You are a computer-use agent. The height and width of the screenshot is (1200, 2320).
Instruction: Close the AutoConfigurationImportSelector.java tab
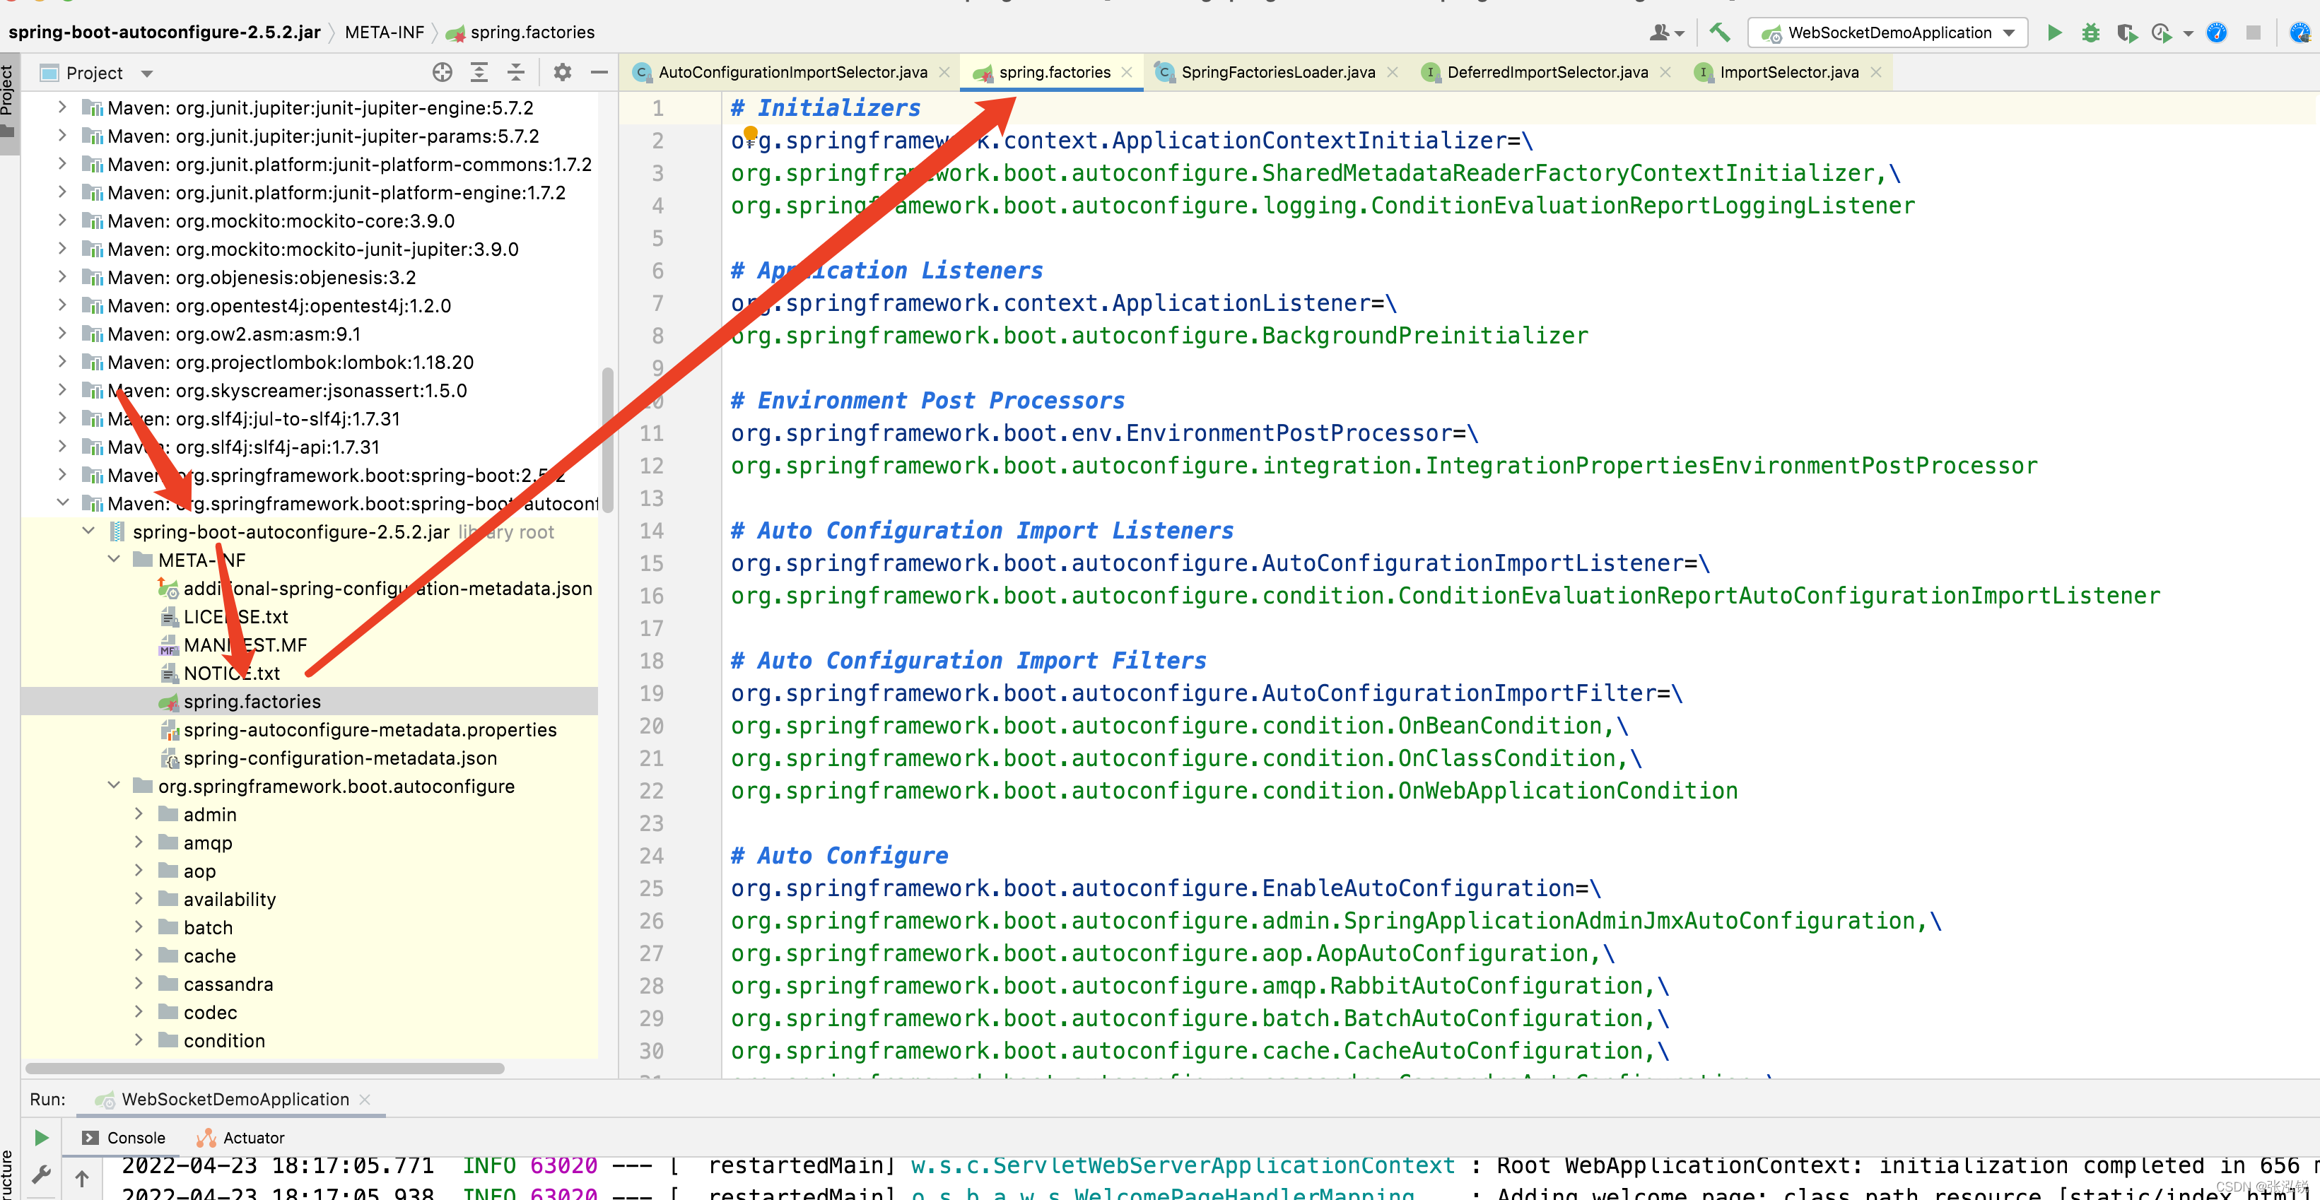pyautogui.click(x=944, y=72)
